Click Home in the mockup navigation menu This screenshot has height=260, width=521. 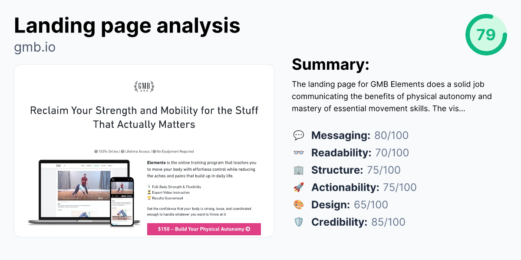click(82, 166)
